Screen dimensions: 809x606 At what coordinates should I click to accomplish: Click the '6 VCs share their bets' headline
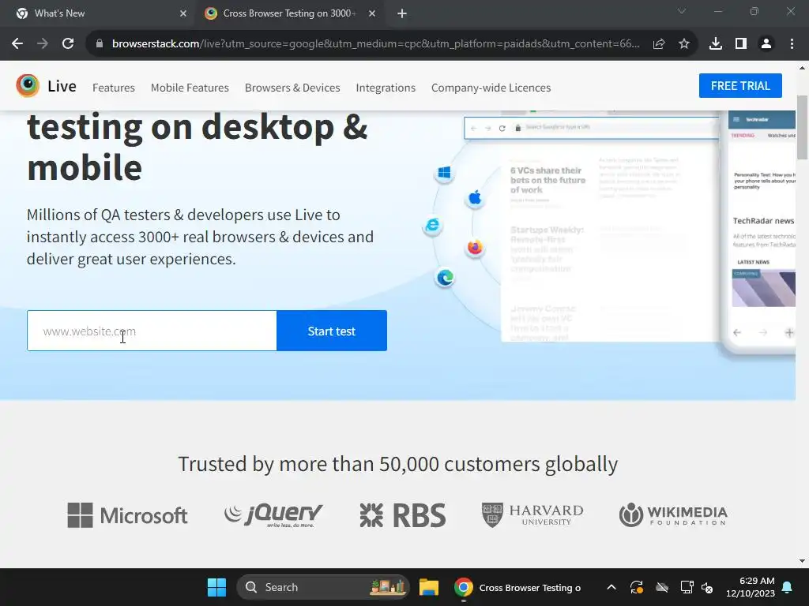tap(547, 180)
